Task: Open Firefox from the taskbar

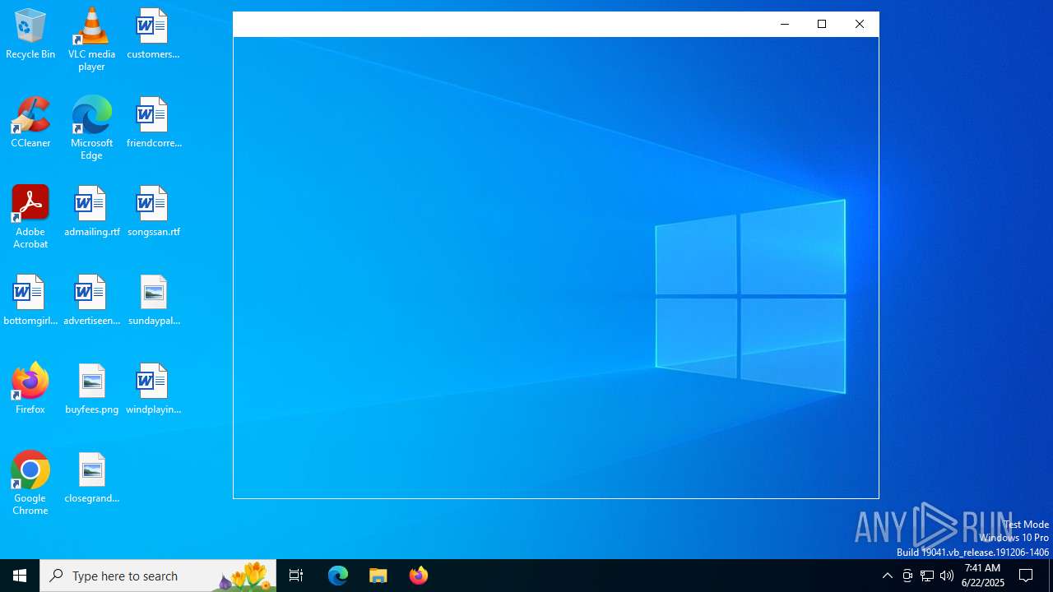Action: (x=419, y=576)
